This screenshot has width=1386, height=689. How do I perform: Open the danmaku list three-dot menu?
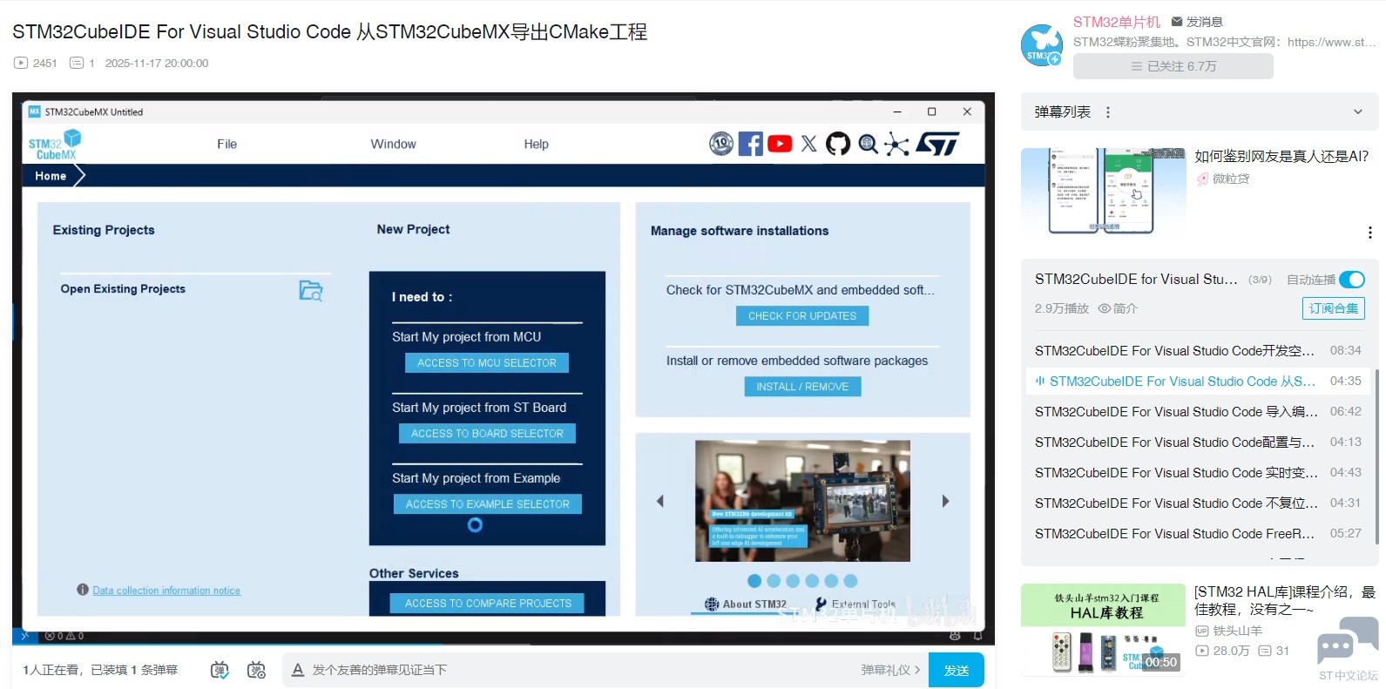click(1108, 112)
